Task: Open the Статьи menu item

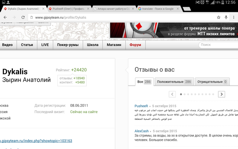Action: 27,45
